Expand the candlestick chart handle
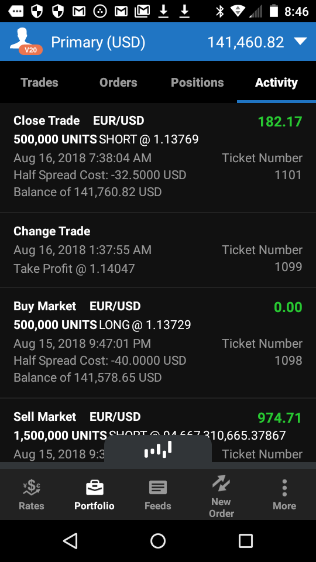 (x=158, y=450)
